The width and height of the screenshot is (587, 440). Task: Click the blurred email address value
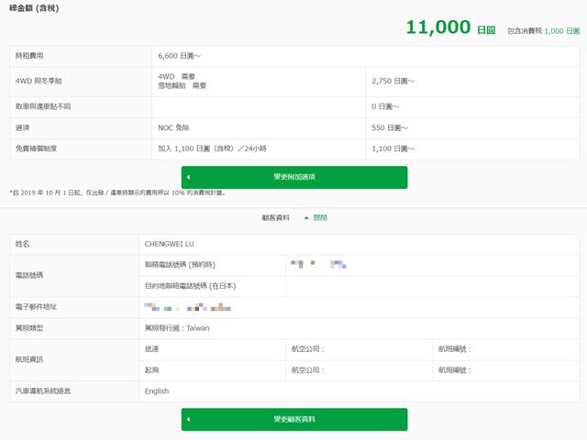click(x=187, y=307)
